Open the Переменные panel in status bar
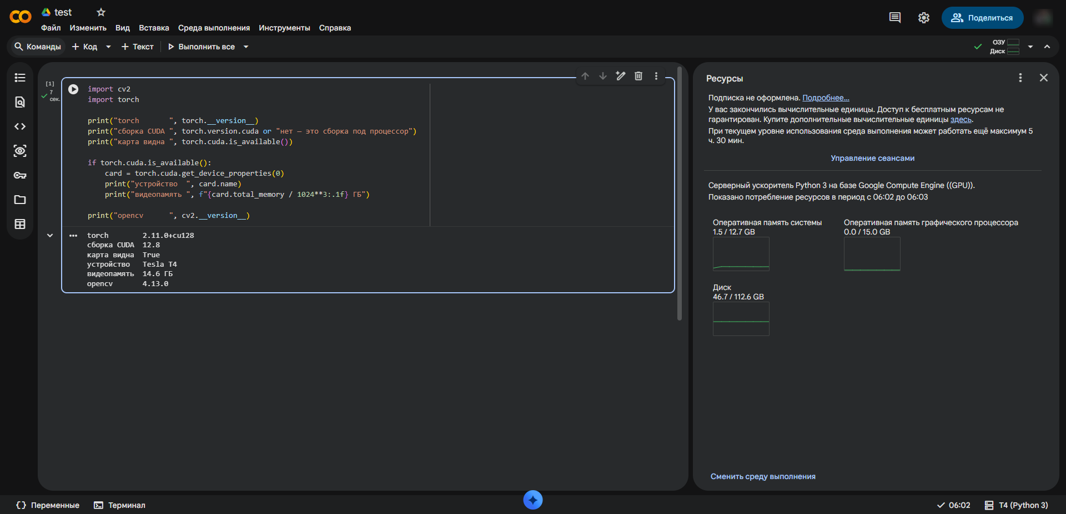This screenshot has height=514, width=1066. pos(48,505)
